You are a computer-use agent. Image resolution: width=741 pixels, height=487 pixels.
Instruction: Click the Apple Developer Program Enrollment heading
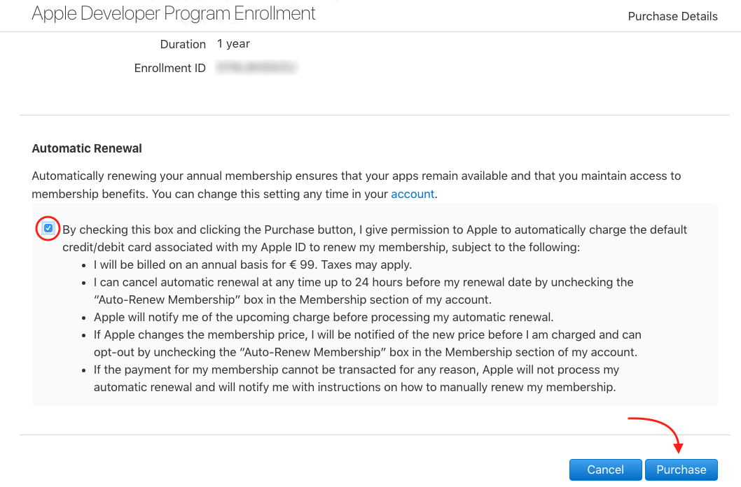coord(174,13)
